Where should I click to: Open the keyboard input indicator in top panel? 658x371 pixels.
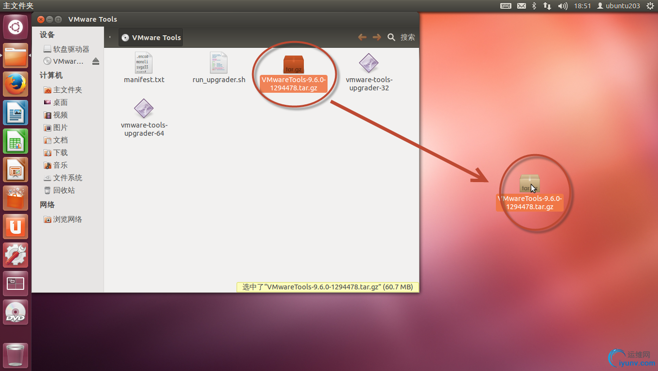(506, 6)
